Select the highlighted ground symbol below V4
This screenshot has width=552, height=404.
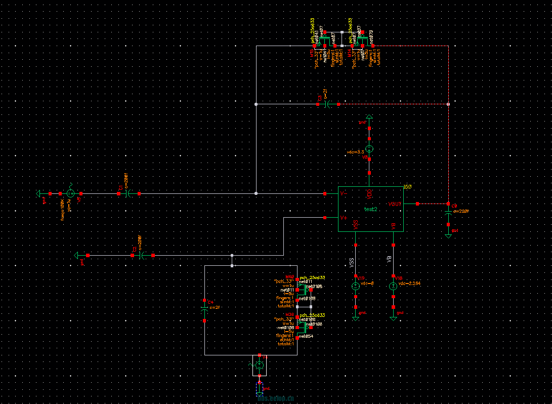pyautogui.click(x=260, y=389)
